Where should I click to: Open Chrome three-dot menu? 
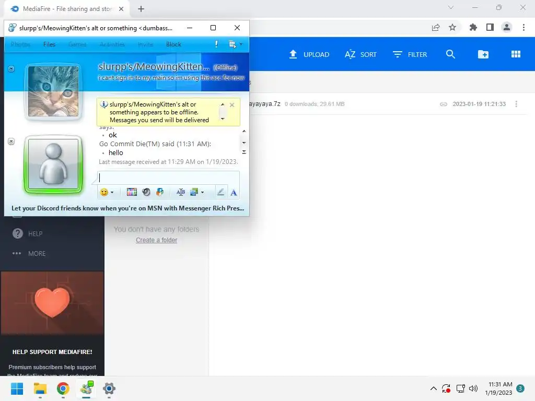click(524, 27)
